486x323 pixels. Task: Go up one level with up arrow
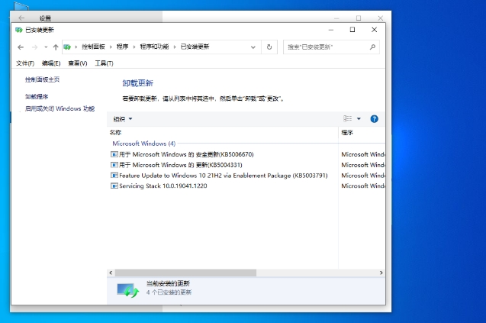[56, 47]
